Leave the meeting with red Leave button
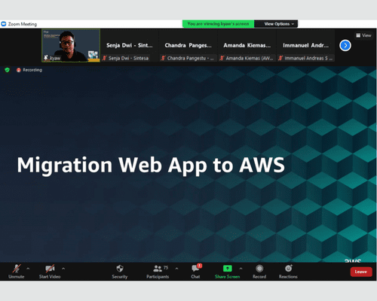 (x=361, y=272)
